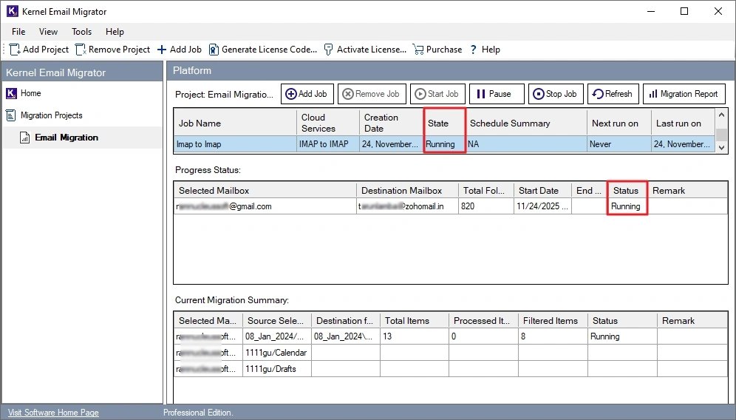This screenshot has height=420, width=736.
Task: Open the Email Migration project node
Action: [x=66, y=138]
